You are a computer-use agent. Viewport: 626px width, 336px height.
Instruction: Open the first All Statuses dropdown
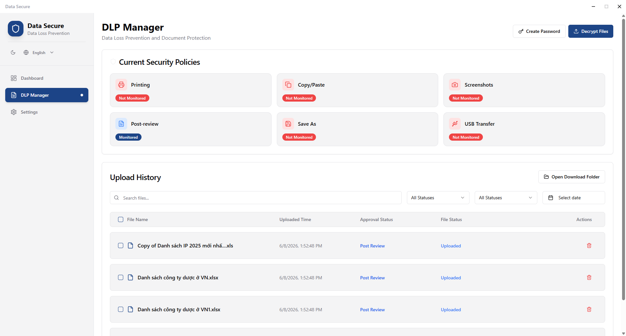tap(438, 198)
